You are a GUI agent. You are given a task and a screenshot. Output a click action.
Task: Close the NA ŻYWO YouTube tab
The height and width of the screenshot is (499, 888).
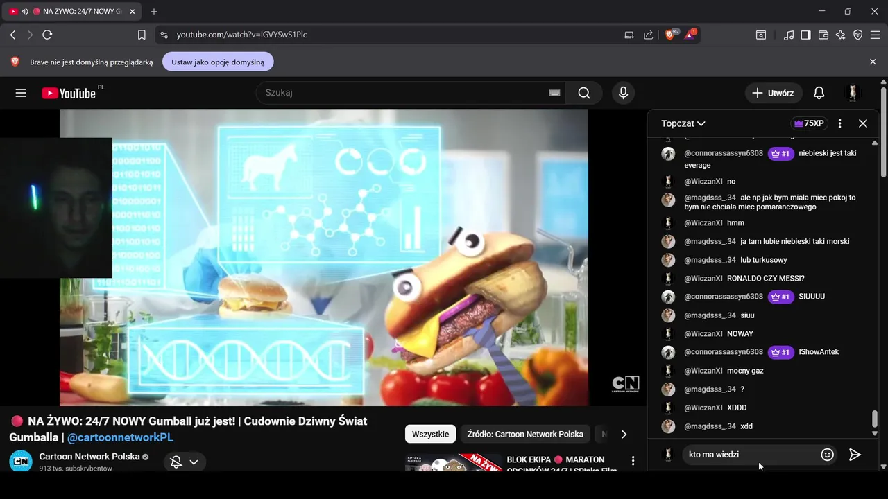pyautogui.click(x=133, y=12)
